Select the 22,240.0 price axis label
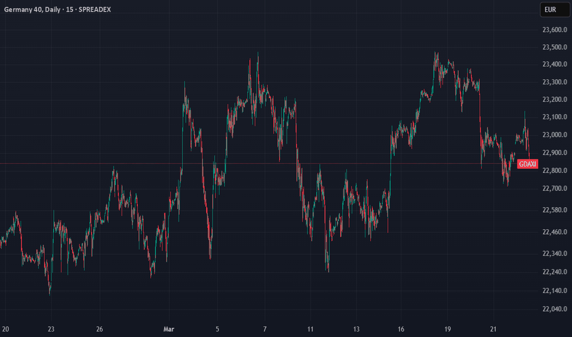 coord(555,272)
